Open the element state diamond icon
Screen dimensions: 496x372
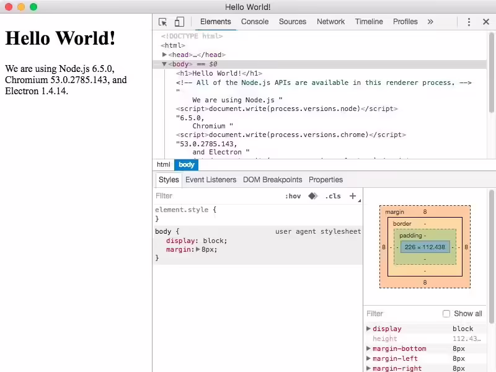click(314, 196)
